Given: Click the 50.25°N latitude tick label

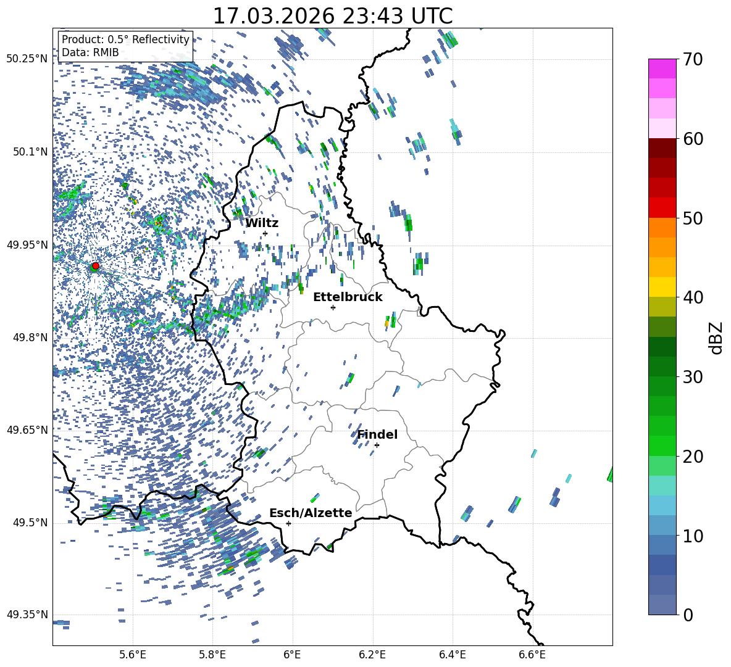Looking at the screenshot, I should [x=27, y=59].
